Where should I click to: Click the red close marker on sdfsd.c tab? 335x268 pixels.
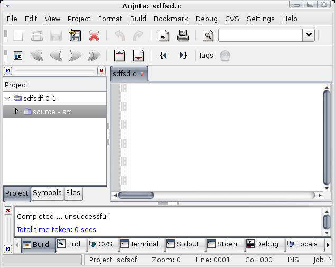click(x=142, y=74)
